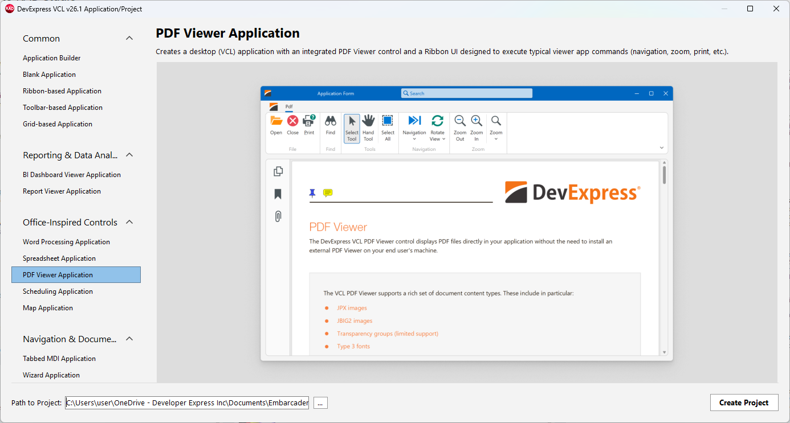Select Spreadsheet Application template
The height and width of the screenshot is (423, 790).
[x=76, y=258]
